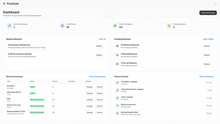Viewport: 220px width, 124px height.
Task: Click the tag icon beside "Infinix Note 50 Pro" updated
Action: [x=117, y=90]
